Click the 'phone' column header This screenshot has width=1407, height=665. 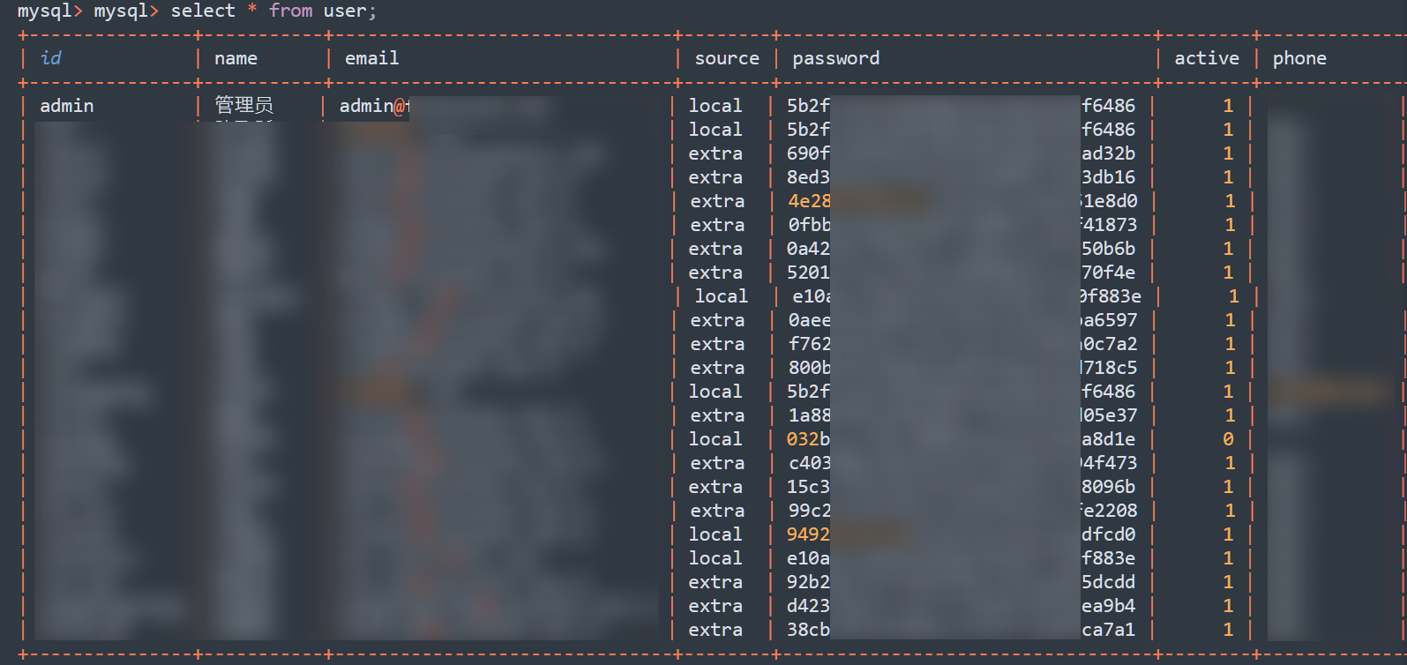click(1299, 58)
